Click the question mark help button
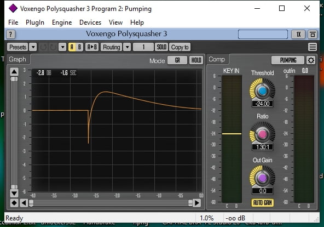324x227 pixels. point(10,34)
